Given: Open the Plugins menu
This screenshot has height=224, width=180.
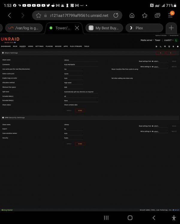Looking at the screenshot, I should tap(49, 46).
